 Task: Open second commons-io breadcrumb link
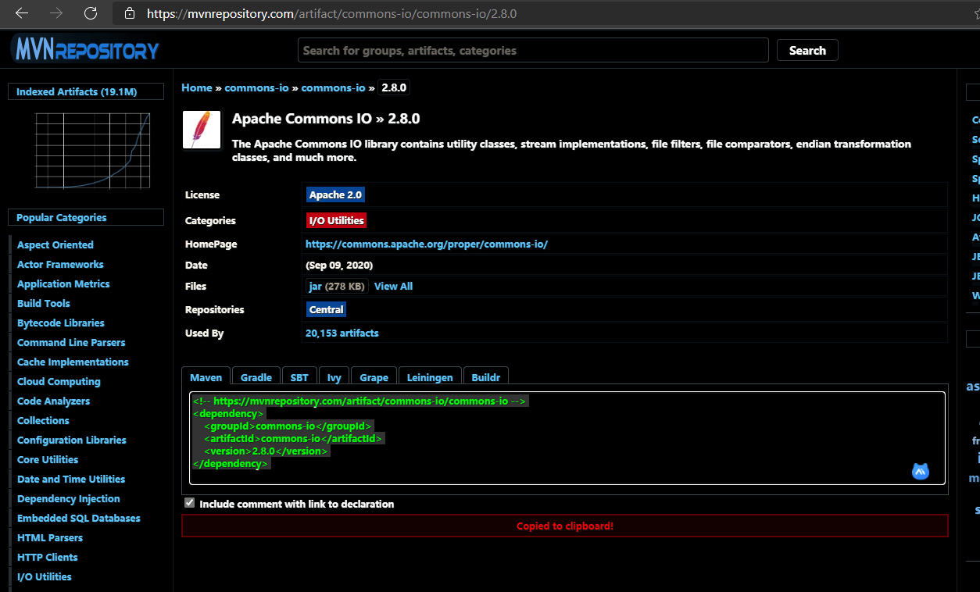pos(333,87)
